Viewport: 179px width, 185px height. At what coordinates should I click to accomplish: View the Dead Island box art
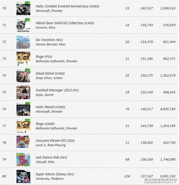23,76
